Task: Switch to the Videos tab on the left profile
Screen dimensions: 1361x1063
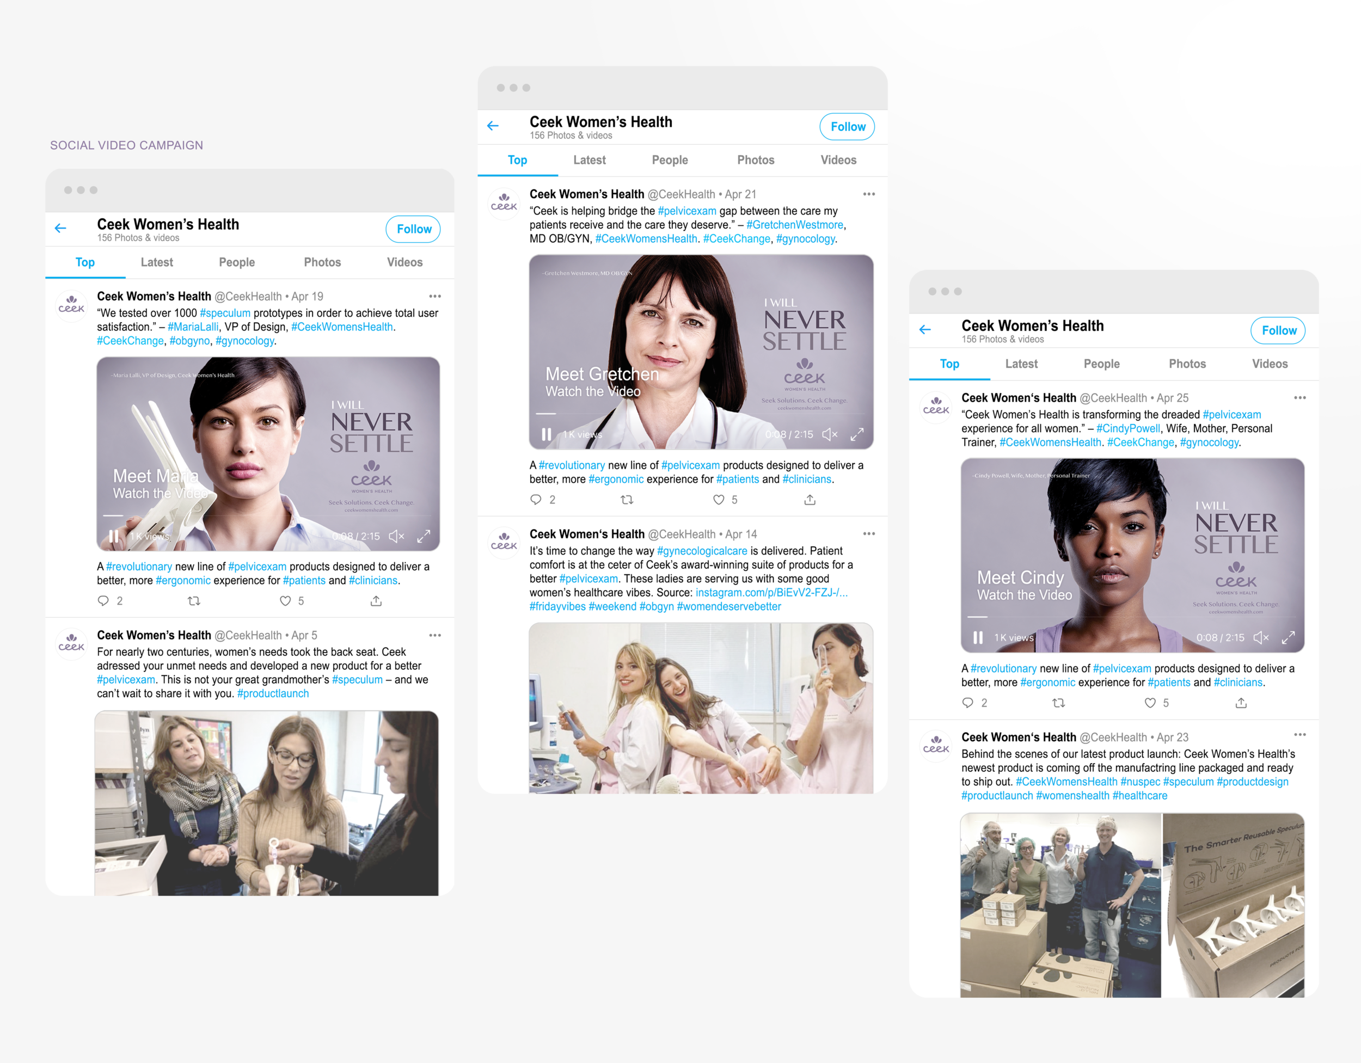Action: [x=404, y=262]
